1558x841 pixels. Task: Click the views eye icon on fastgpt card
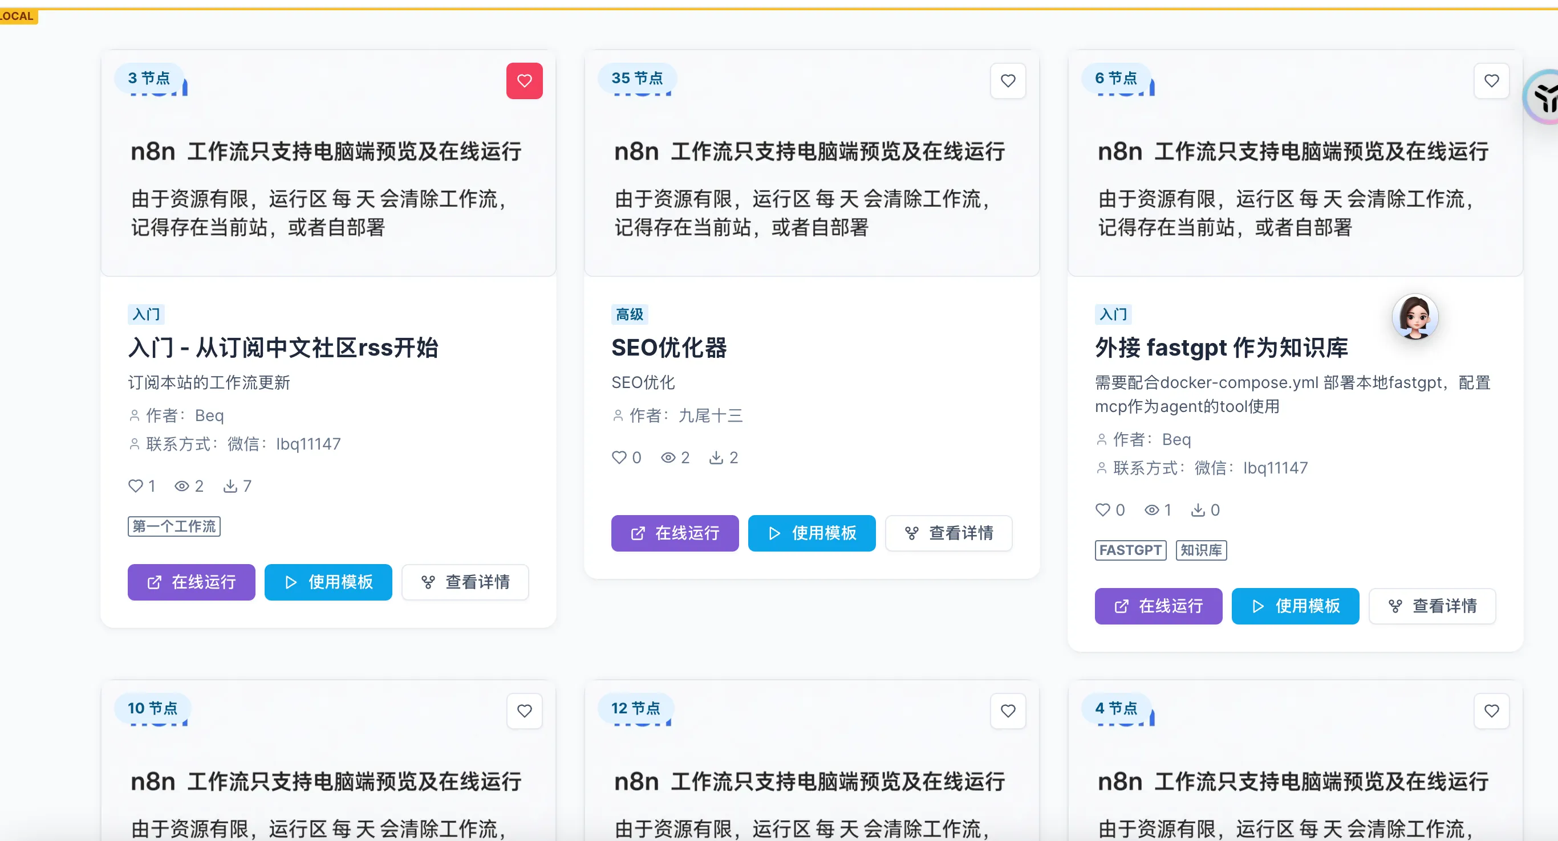coord(1151,510)
